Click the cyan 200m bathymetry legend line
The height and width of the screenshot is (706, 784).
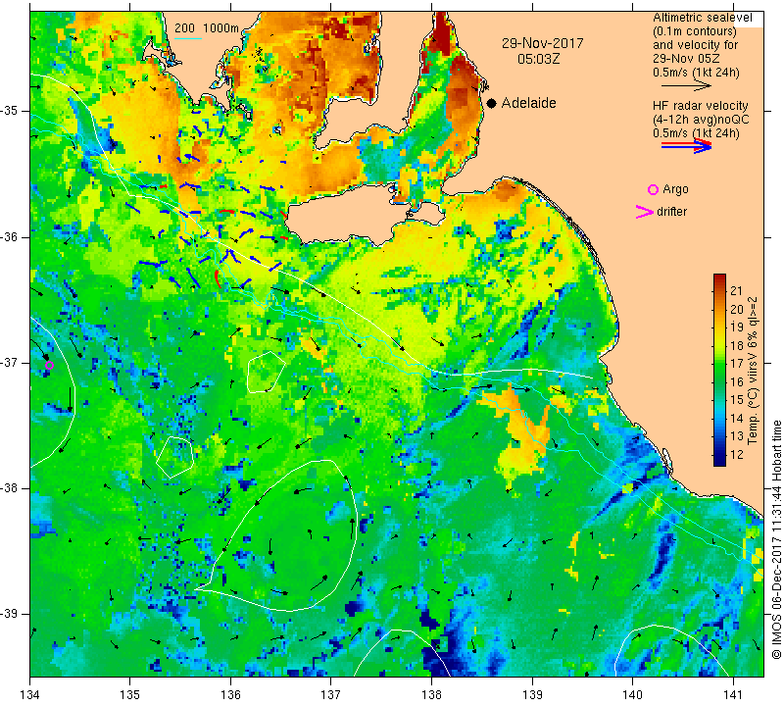point(188,38)
